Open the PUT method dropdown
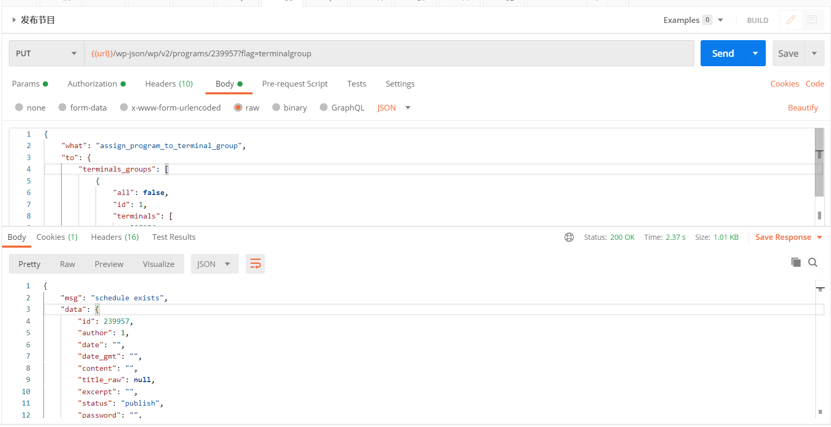 46,53
